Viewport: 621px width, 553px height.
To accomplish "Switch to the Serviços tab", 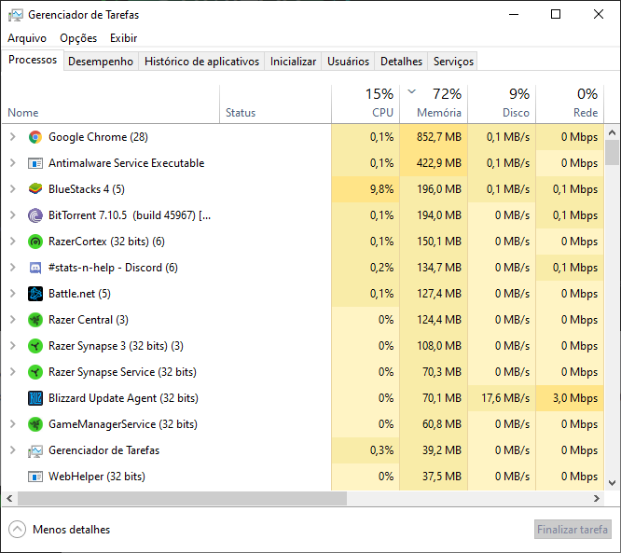I will [x=453, y=62].
